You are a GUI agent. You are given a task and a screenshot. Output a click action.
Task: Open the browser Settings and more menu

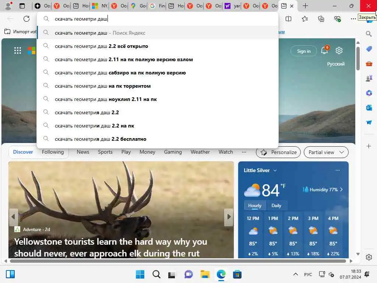point(353,19)
